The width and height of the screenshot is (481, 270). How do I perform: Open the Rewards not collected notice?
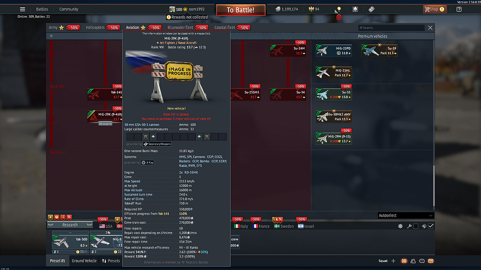[187, 17]
